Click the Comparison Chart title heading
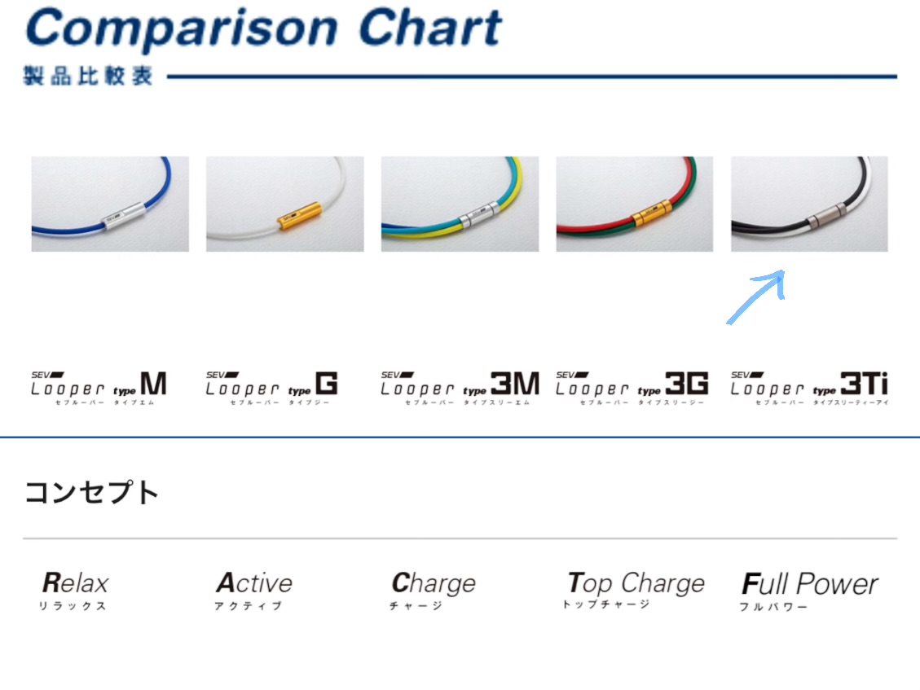The image size is (920, 690). (x=264, y=28)
